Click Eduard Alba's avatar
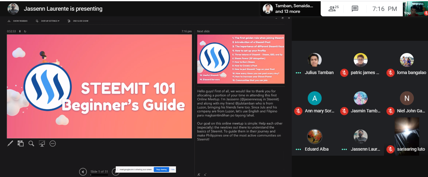428x177 pixels. click(x=314, y=137)
